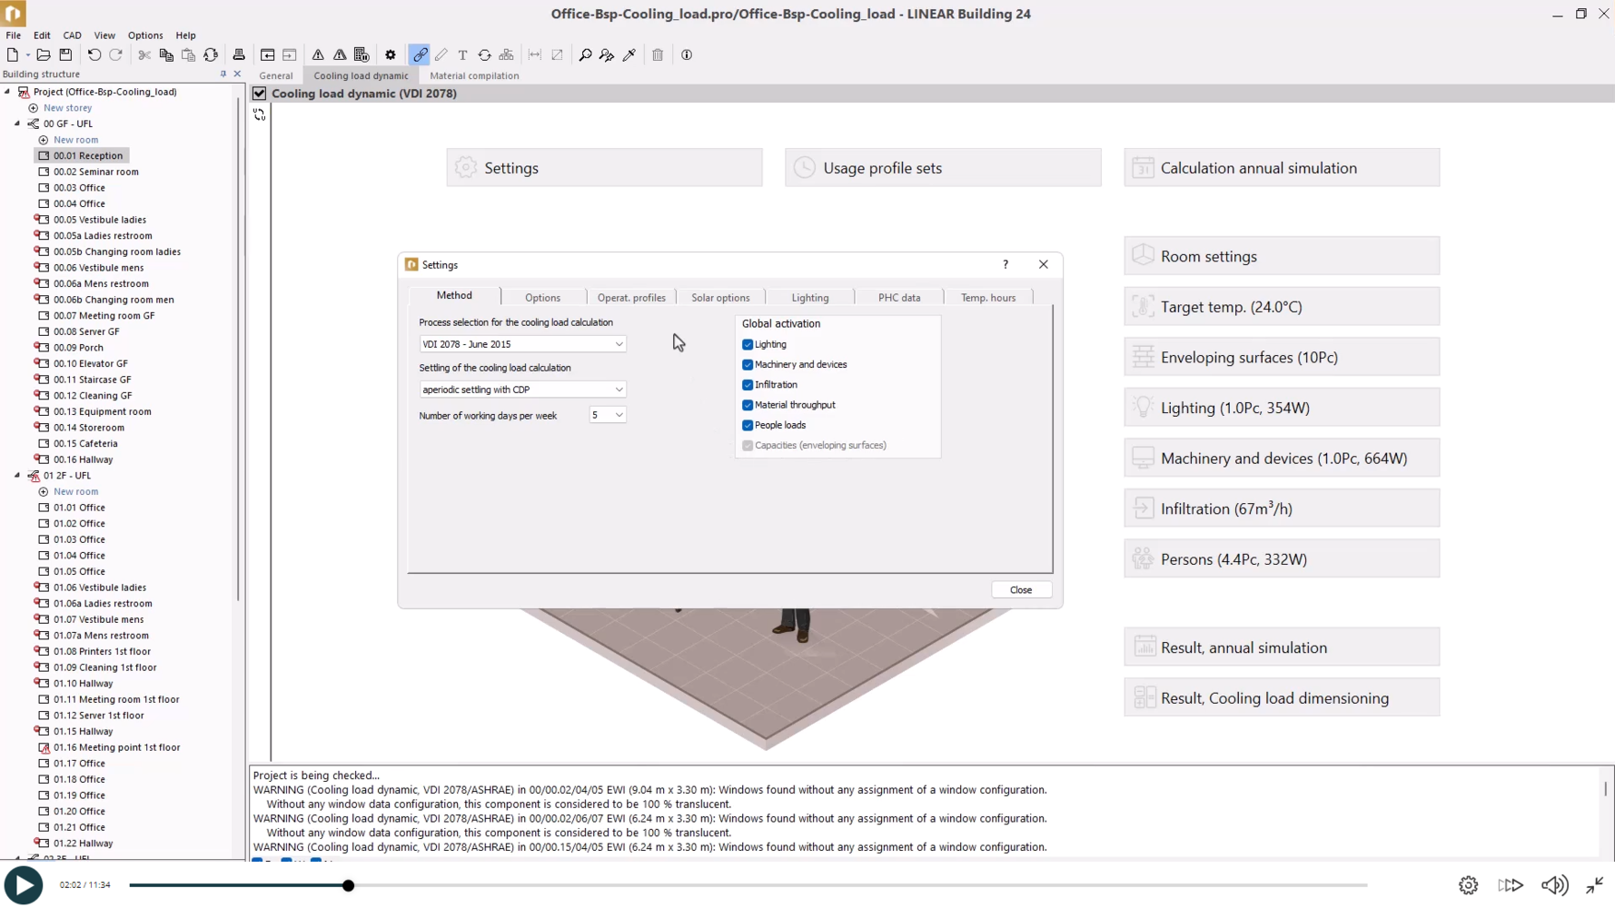Toggle the People loads checkbox

coord(748,425)
